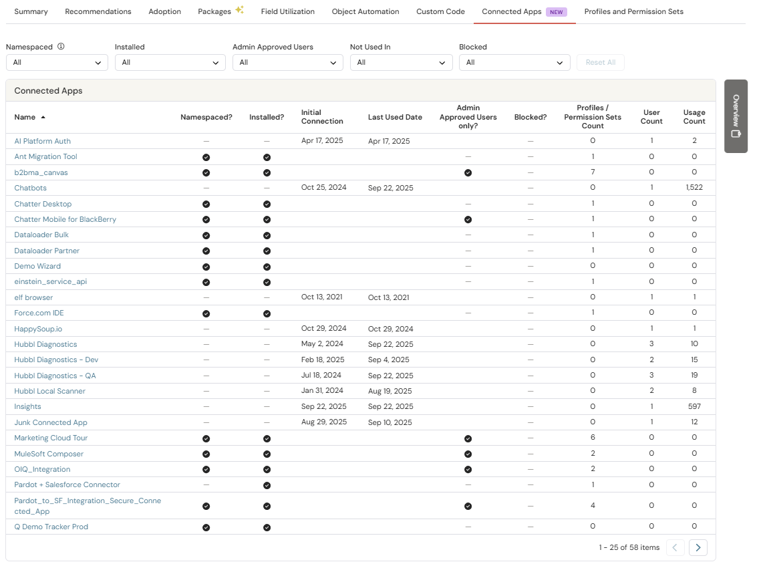Click the sparkle icon beside Packages
763x568 pixels.
pos(239,11)
